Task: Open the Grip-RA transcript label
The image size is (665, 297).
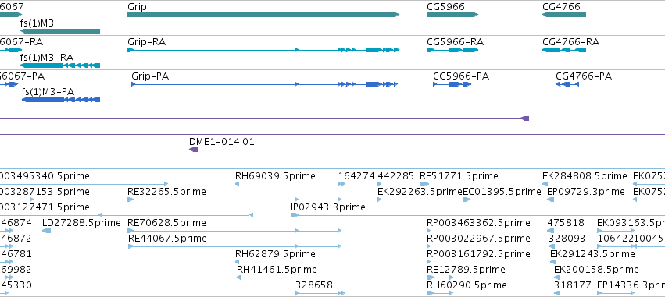Action: pos(146,42)
